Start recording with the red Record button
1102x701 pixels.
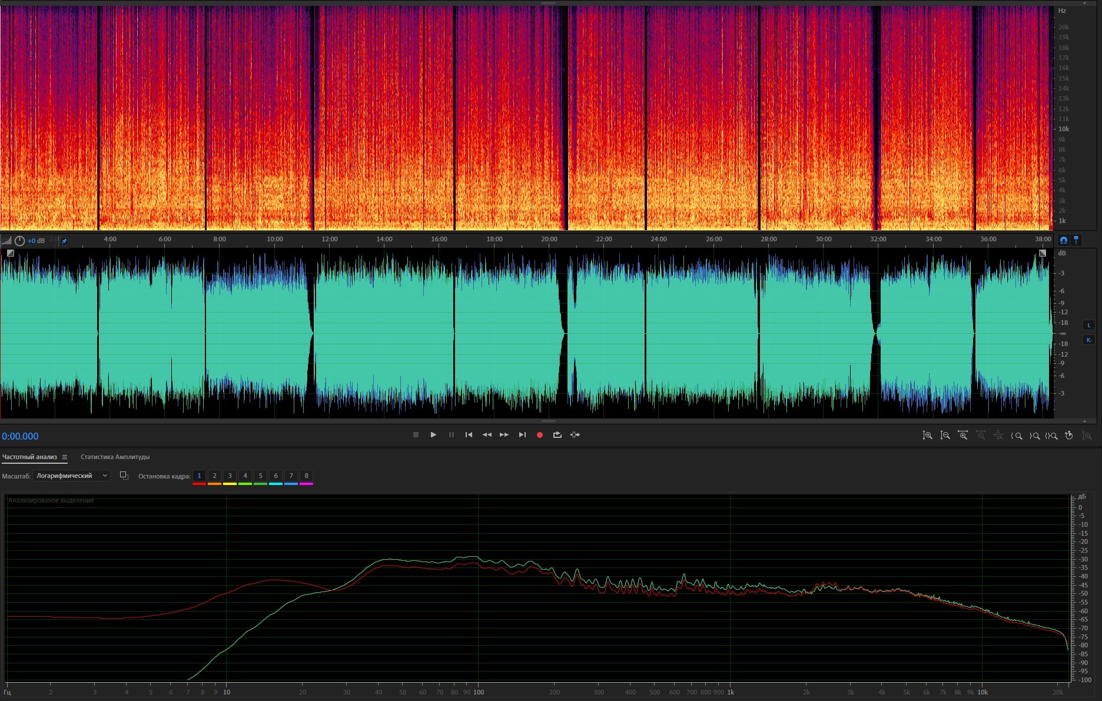[x=539, y=435]
